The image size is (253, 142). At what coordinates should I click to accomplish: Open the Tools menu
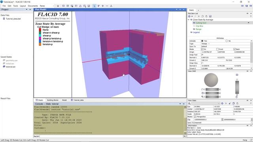point(15,6)
